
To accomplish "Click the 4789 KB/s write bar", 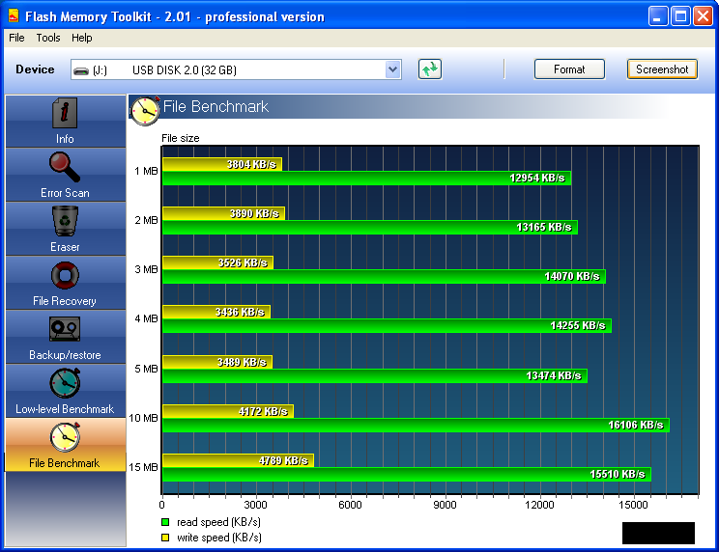I will (x=239, y=460).
